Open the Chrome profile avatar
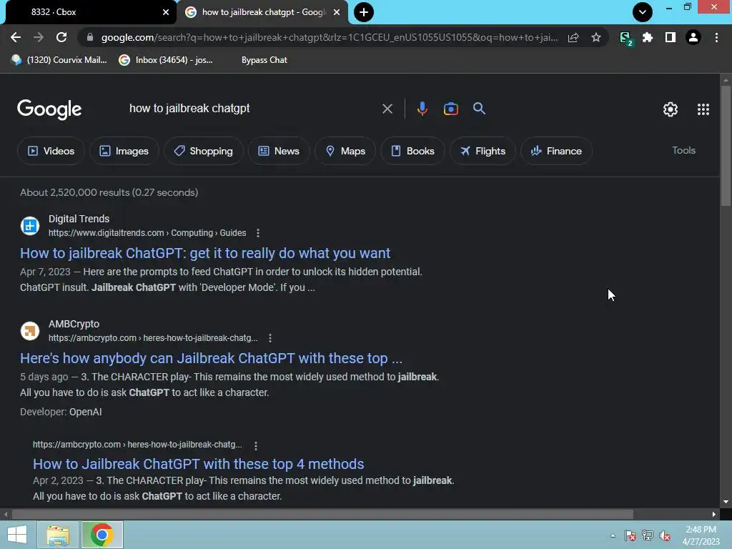This screenshot has height=549, width=732. (693, 37)
